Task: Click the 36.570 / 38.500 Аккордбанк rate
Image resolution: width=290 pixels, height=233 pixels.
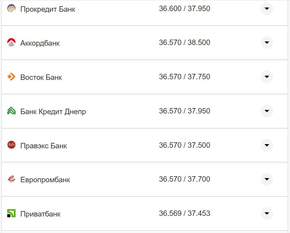Action: coord(185,43)
